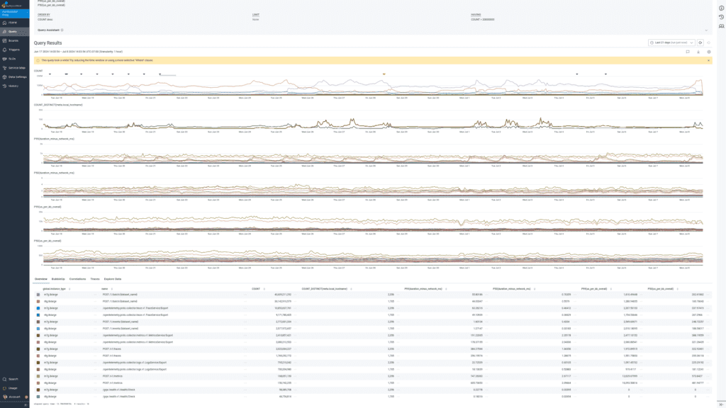The image size is (726, 408).
Task: Open the Explore Data tab
Action: coord(113,279)
